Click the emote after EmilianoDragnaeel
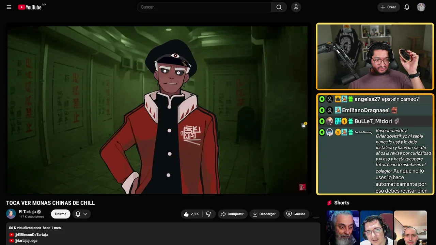Image resolution: width=436 pixels, height=245 pixels. [x=394, y=110]
